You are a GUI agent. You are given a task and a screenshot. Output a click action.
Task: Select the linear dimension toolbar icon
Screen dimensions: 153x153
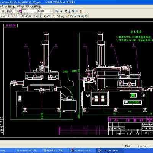click(14, 16)
